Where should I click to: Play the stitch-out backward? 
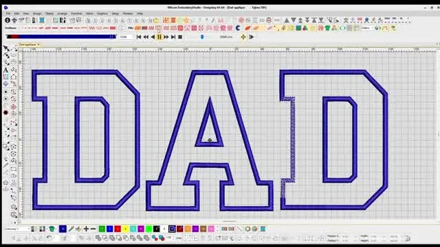tap(153, 36)
